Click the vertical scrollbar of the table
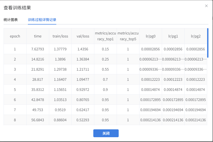This screenshot has width=213, height=142. pos(208,43)
